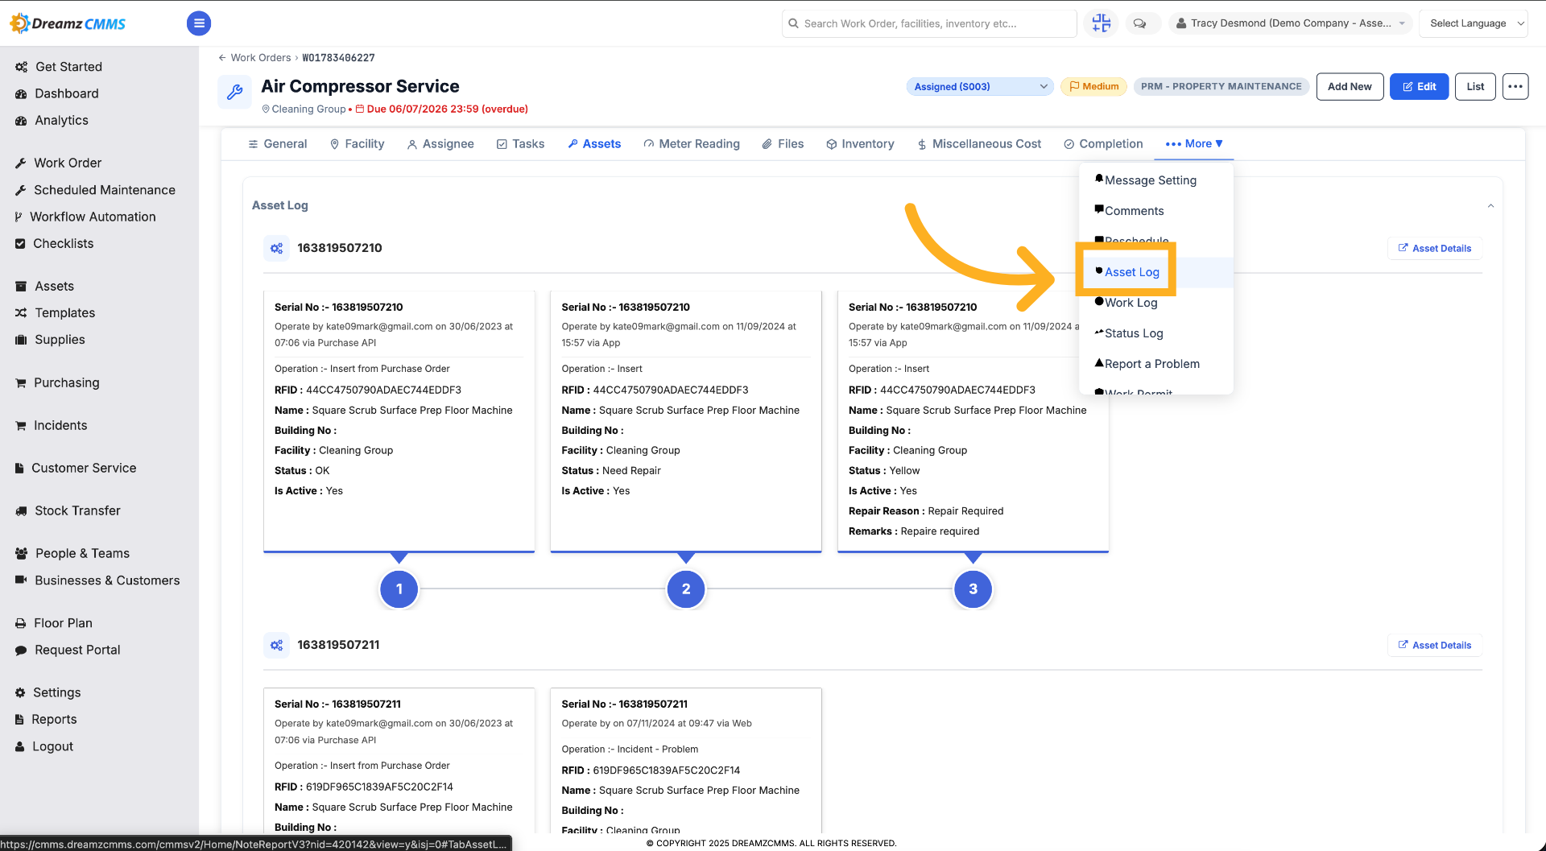This screenshot has width=1546, height=851.
Task: Expand the More tab dropdown
Action: 1194,143
